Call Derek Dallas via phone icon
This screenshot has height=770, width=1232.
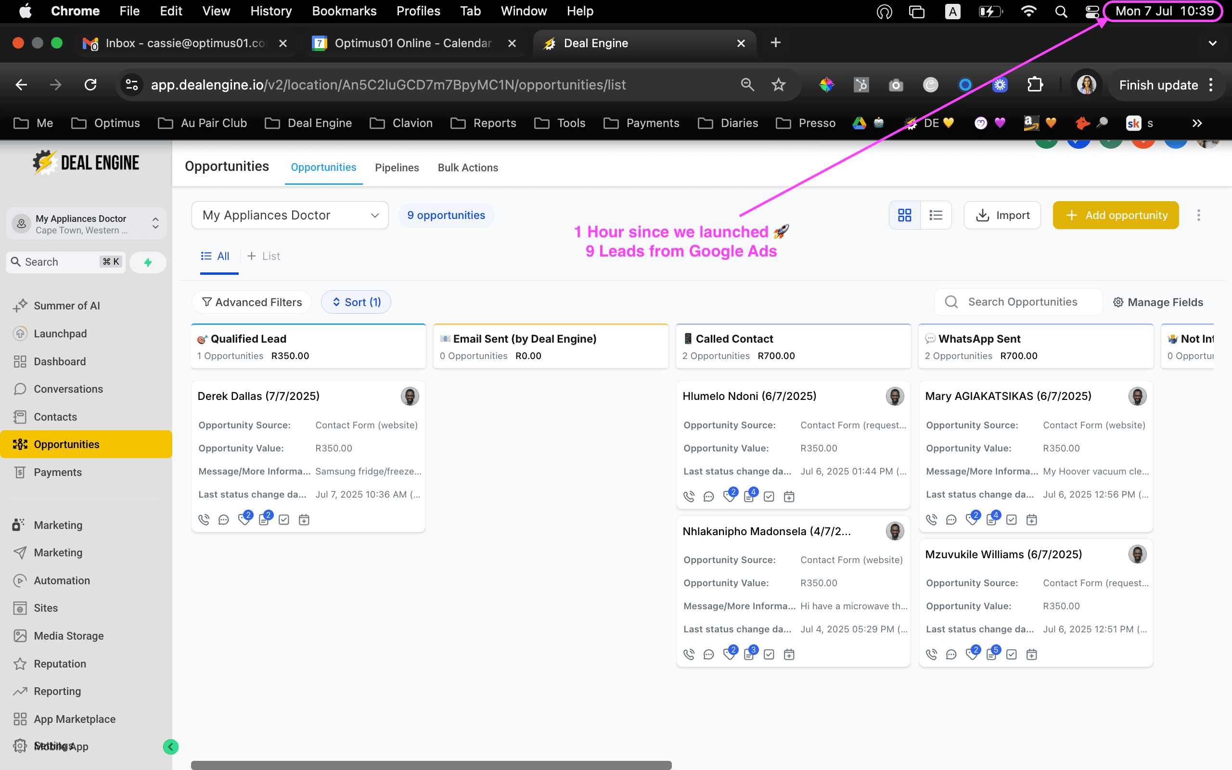pyautogui.click(x=204, y=520)
